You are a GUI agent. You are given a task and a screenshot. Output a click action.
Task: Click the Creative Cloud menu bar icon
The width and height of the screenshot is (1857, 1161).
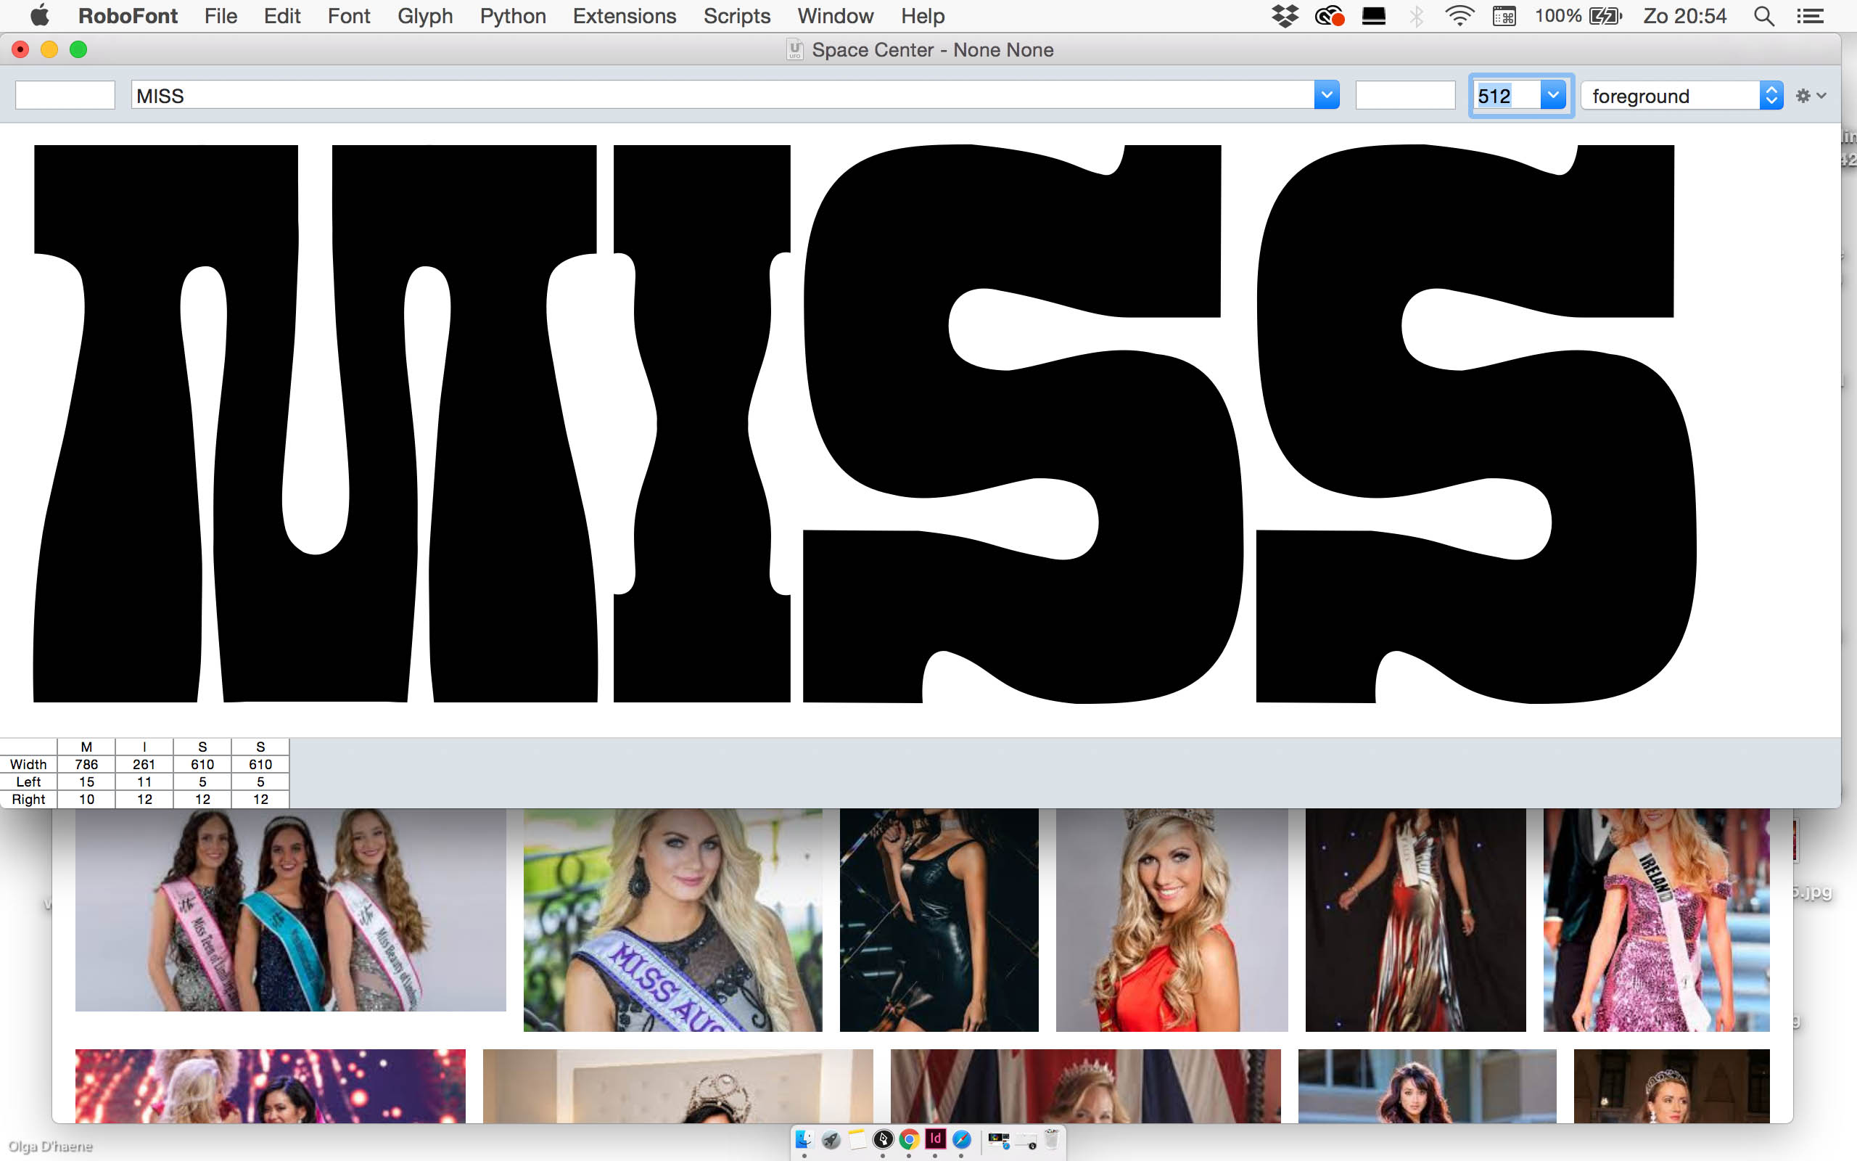click(1329, 15)
